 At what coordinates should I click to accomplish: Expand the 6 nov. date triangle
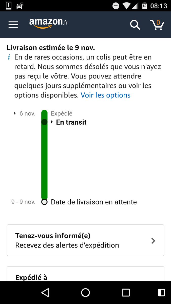[15, 113]
